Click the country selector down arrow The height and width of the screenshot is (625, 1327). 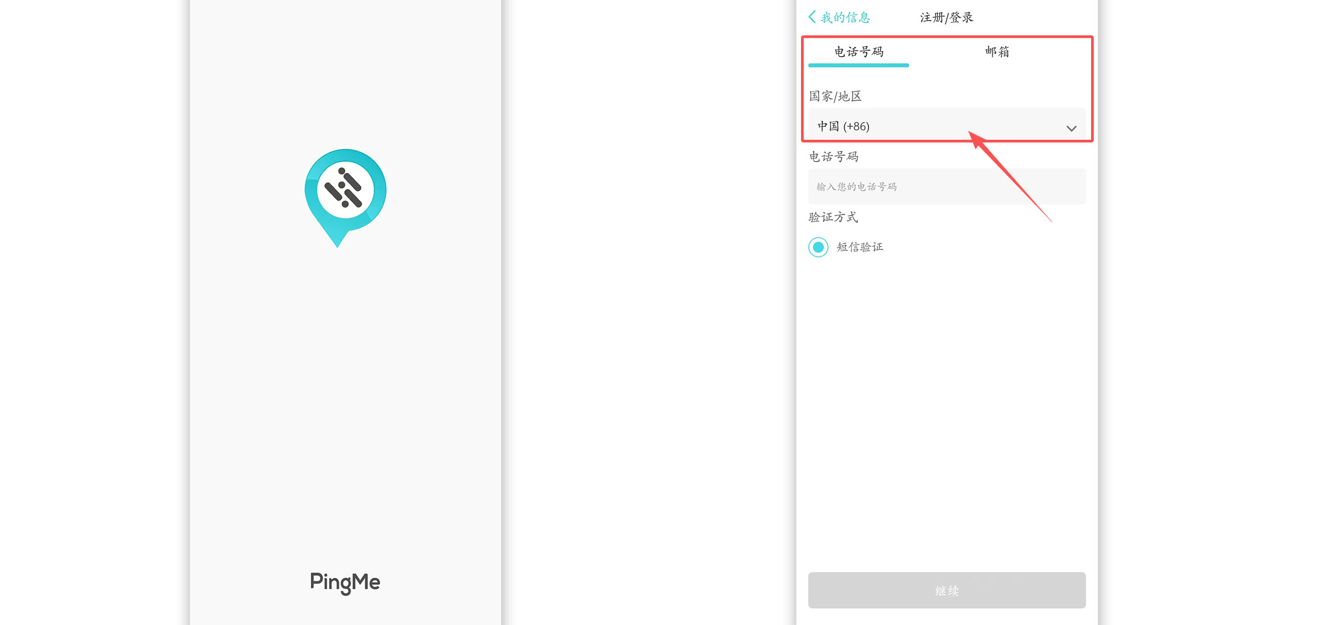1071,129
